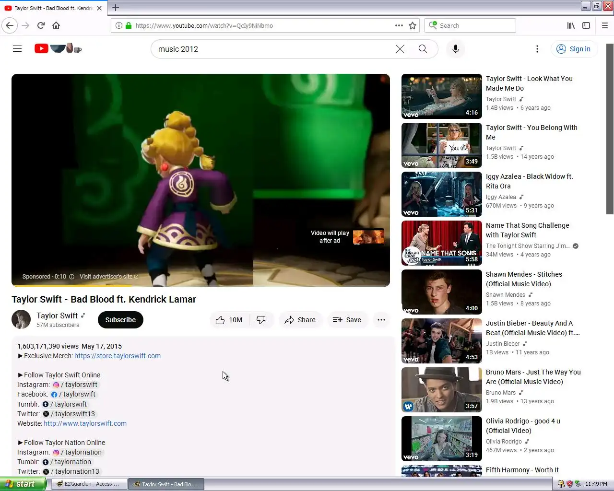Click the video player ad area
This screenshot has width=614, height=491.
(x=201, y=180)
